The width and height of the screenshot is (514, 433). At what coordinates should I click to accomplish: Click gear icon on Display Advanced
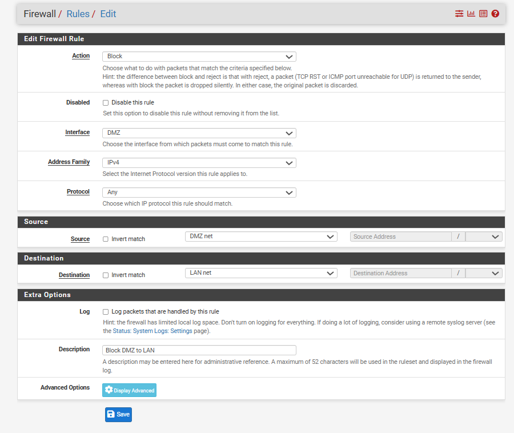coord(109,390)
